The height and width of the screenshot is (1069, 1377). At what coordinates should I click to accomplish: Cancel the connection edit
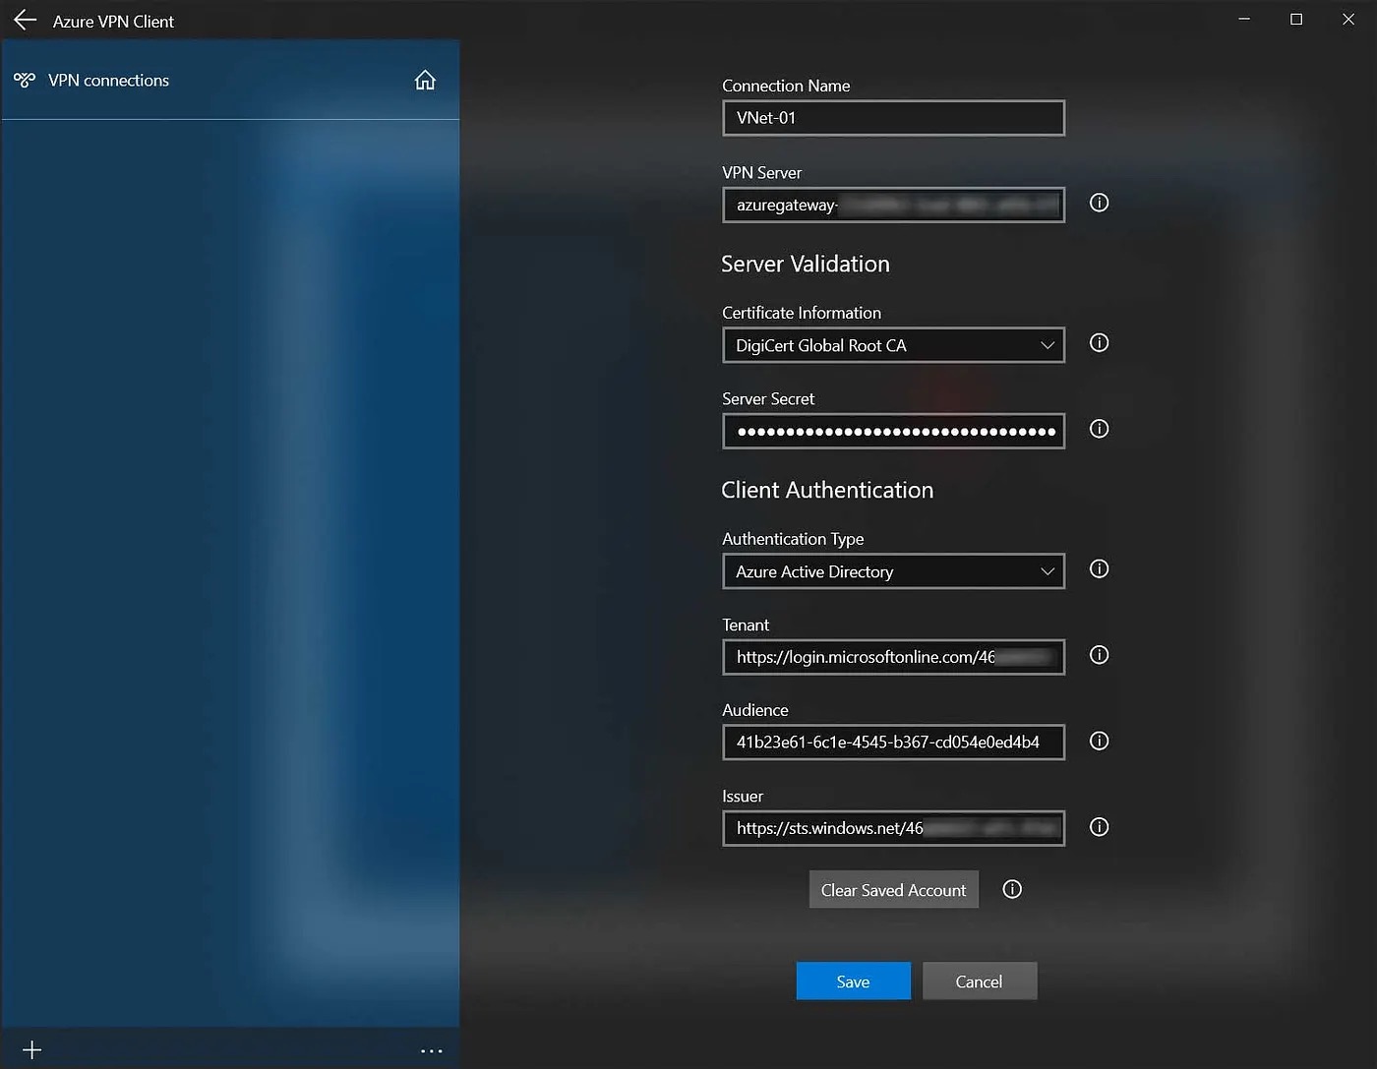click(x=979, y=981)
